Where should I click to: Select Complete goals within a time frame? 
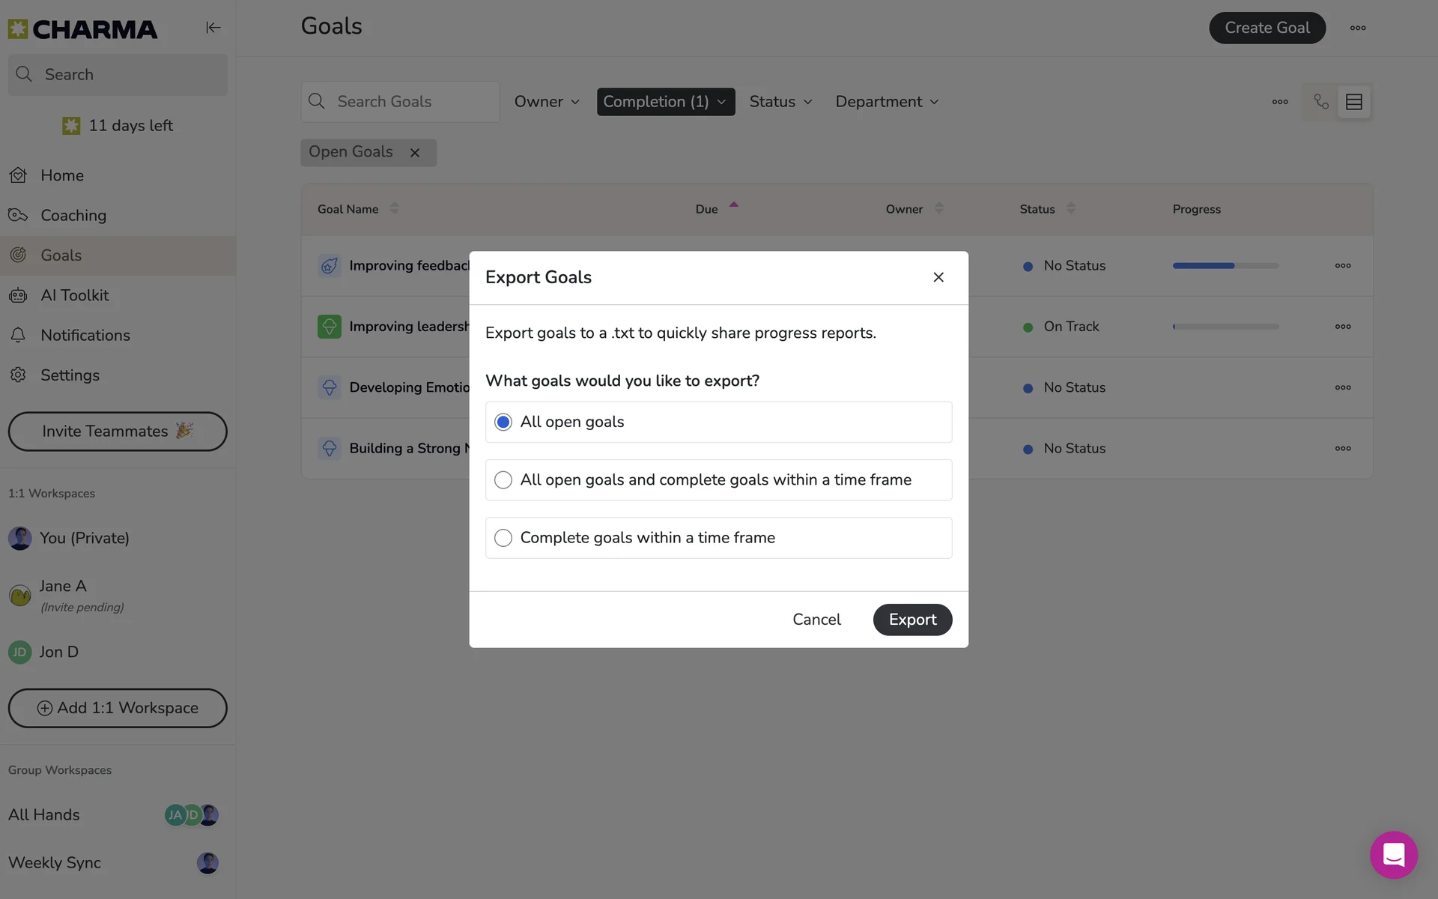(x=718, y=538)
